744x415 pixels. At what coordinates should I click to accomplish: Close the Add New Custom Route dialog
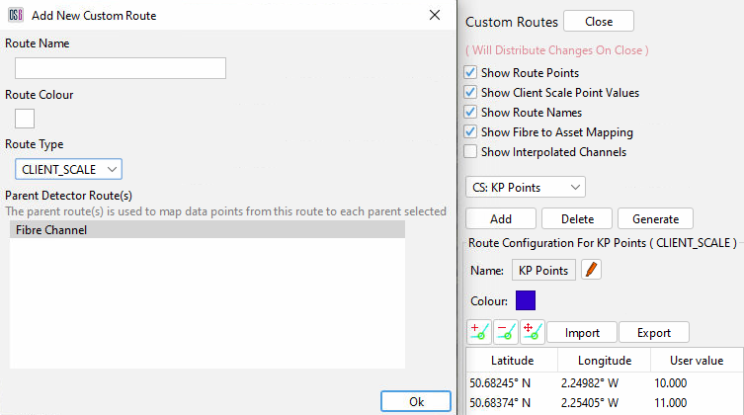point(435,16)
